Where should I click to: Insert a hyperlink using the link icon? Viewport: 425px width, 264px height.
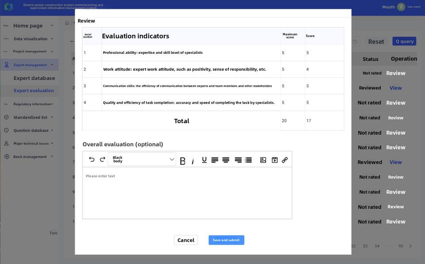pyautogui.click(x=285, y=160)
